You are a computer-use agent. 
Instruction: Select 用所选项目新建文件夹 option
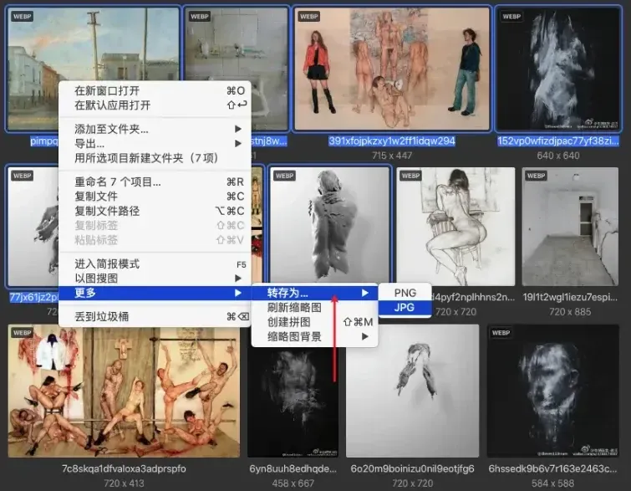click(x=155, y=158)
